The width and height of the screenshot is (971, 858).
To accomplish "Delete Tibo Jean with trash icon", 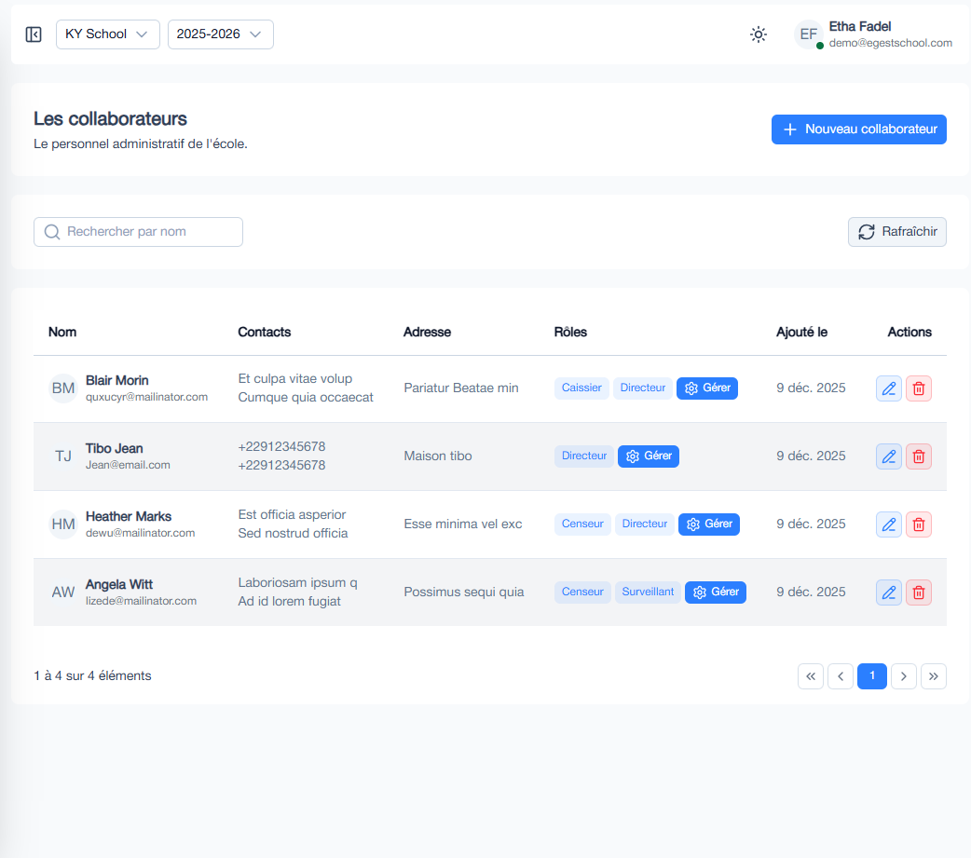I will [919, 456].
